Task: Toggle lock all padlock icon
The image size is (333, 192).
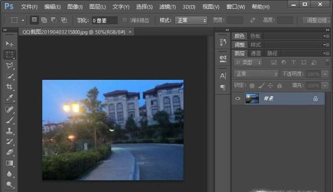Action: click(279, 86)
